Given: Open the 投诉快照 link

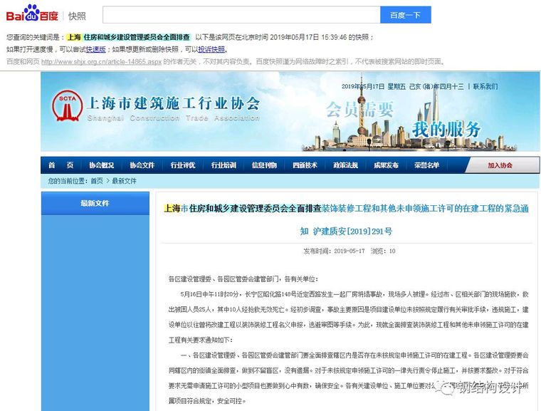Looking at the screenshot, I should click(211, 49).
